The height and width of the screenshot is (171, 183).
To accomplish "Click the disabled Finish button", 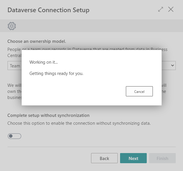I will coord(162,158).
